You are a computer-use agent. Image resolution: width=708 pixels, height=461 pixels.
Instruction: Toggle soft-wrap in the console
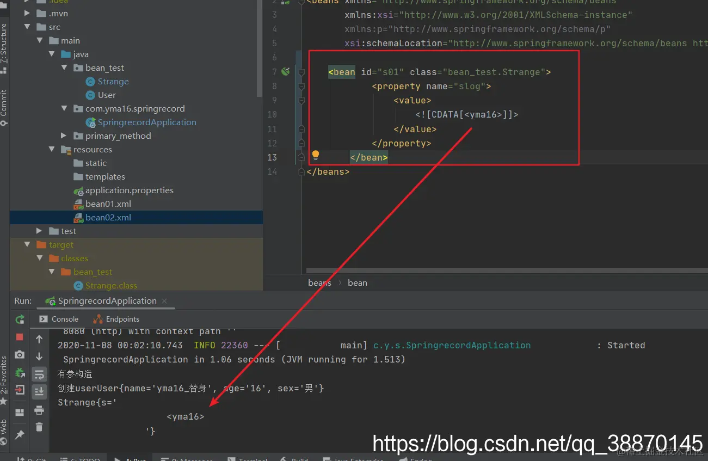[x=39, y=374]
